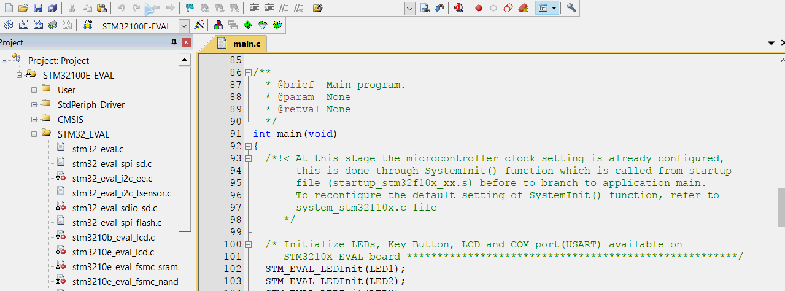The width and height of the screenshot is (785, 291).
Task: Open Manage Run-Time Environment green diamond icon
Action: click(247, 25)
